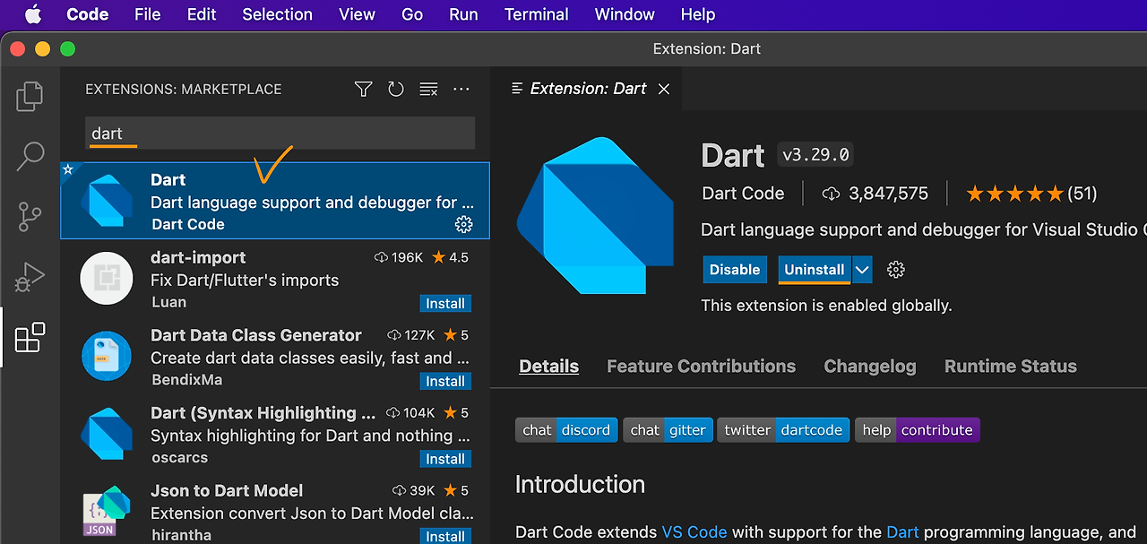Follow the Dart link in introduction
1147x544 pixels.
pyautogui.click(x=902, y=531)
